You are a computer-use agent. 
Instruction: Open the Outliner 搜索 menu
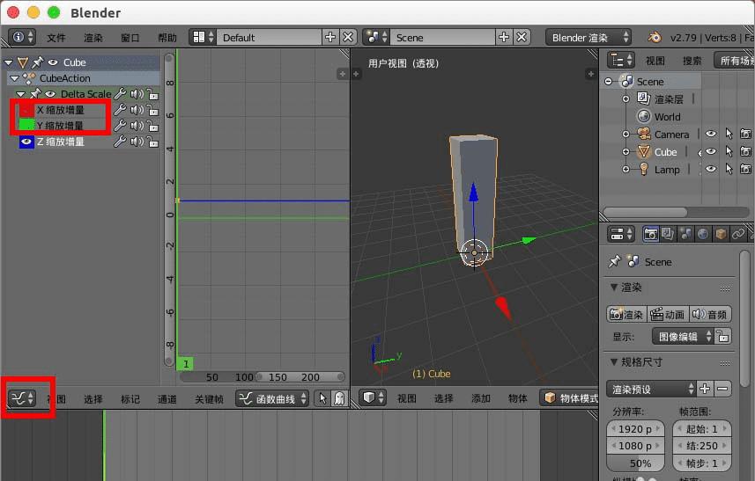coord(692,61)
